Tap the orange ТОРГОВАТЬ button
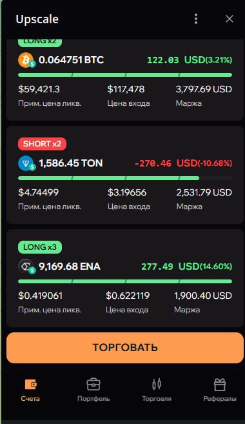 click(125, 347)
